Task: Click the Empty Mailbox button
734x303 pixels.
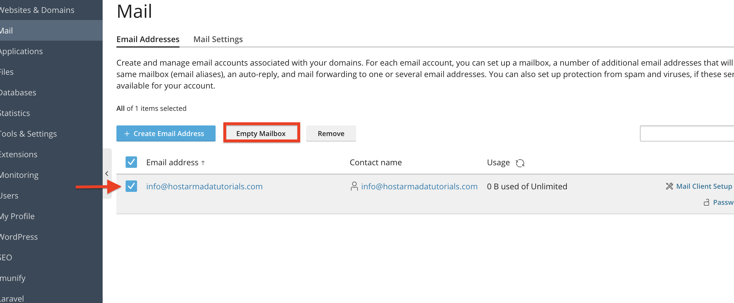Action: click(261, 133)
